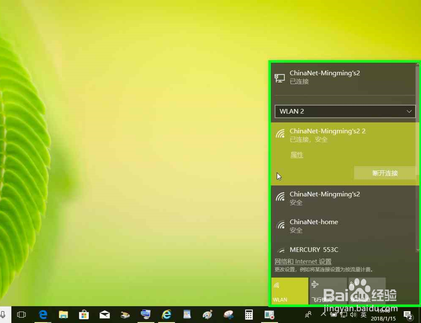Open 属性 properties of connected network

pyautogui.click(x=297, y=155)
